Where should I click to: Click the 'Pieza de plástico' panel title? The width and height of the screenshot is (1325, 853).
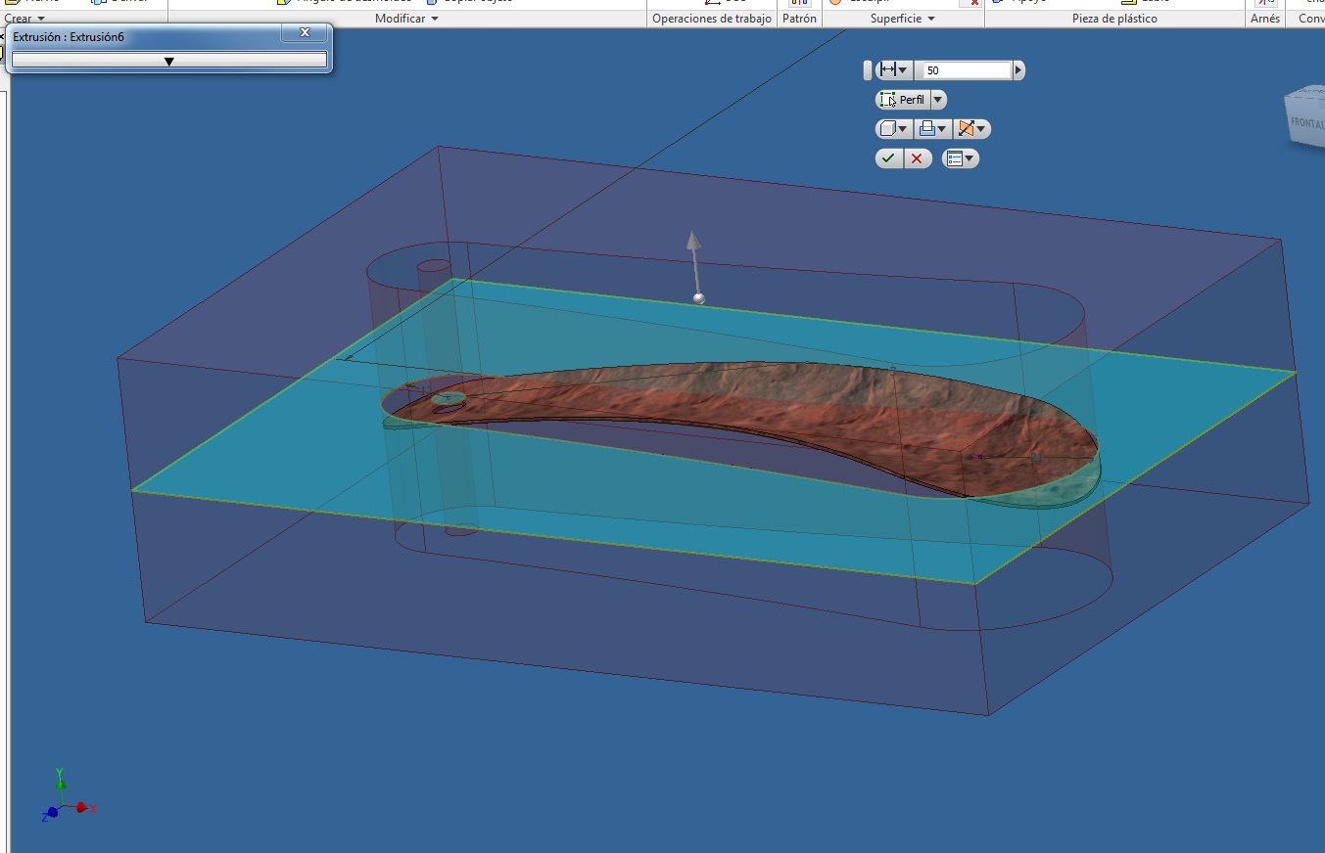click(1114, 19)
